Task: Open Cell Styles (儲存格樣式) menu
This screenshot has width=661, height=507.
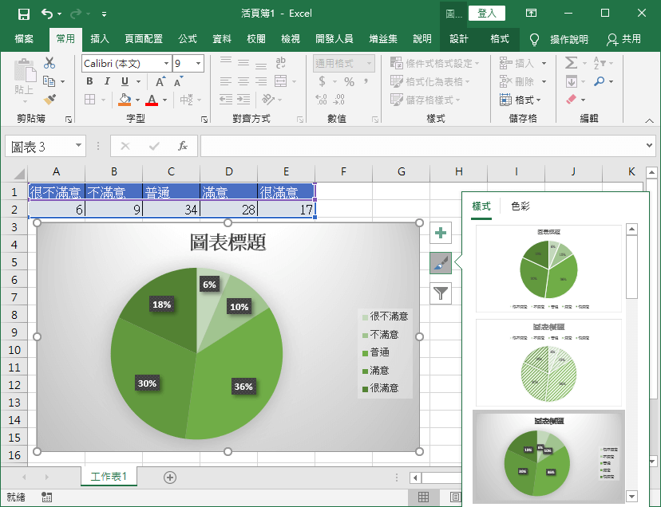Action: [x=425, y=100]
